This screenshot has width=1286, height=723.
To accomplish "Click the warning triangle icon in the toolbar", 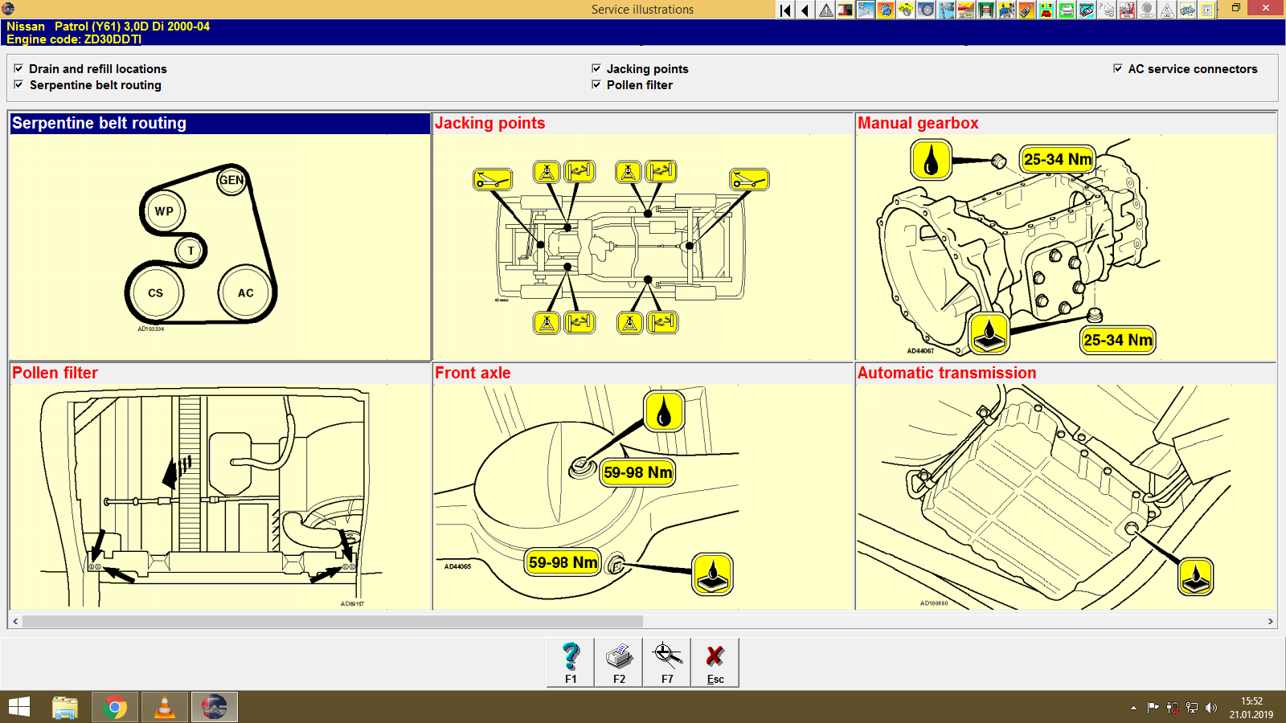I will pyautogui.click(x=825, y=9).
